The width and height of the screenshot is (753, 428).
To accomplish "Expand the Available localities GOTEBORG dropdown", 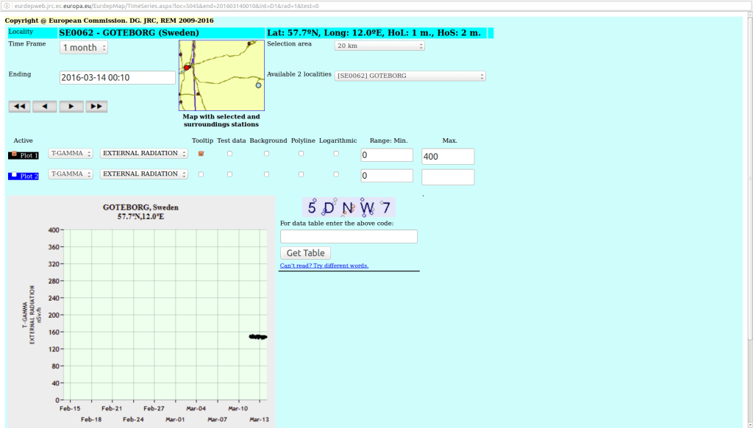I will (410, 76).
